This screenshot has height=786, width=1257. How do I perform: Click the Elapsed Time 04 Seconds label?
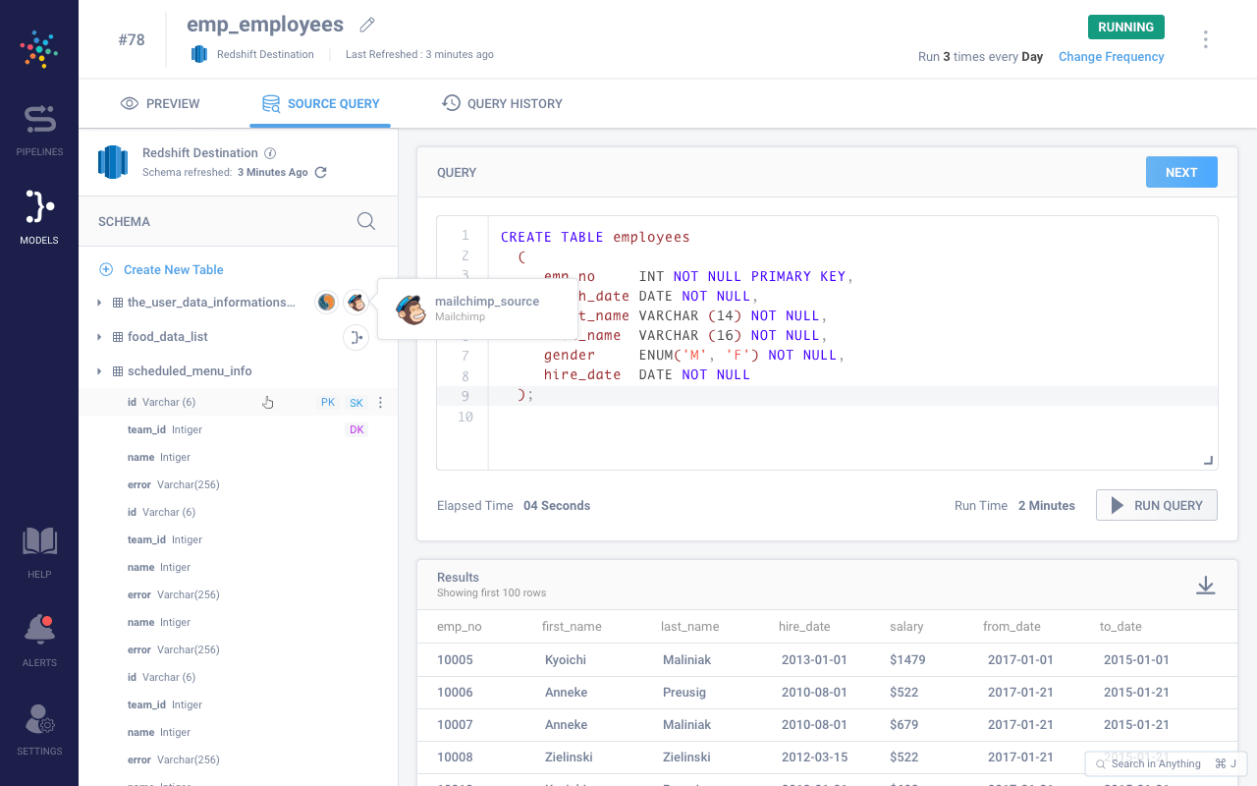(514, 506)
